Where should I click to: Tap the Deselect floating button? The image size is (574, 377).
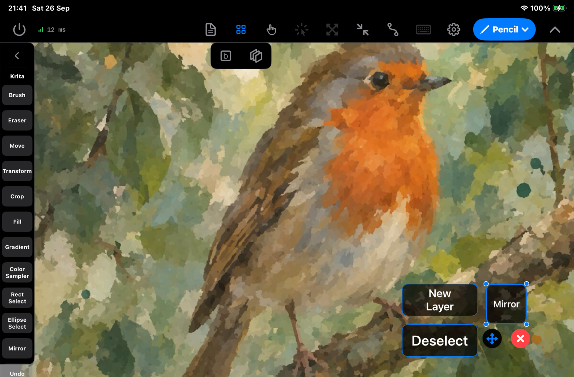pyautogui.click(x=440, y=341)
